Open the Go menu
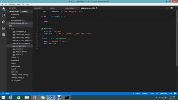 (23, 4)
